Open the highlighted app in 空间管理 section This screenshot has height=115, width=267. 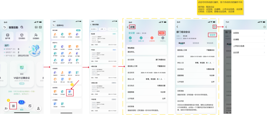click(70, 92)
